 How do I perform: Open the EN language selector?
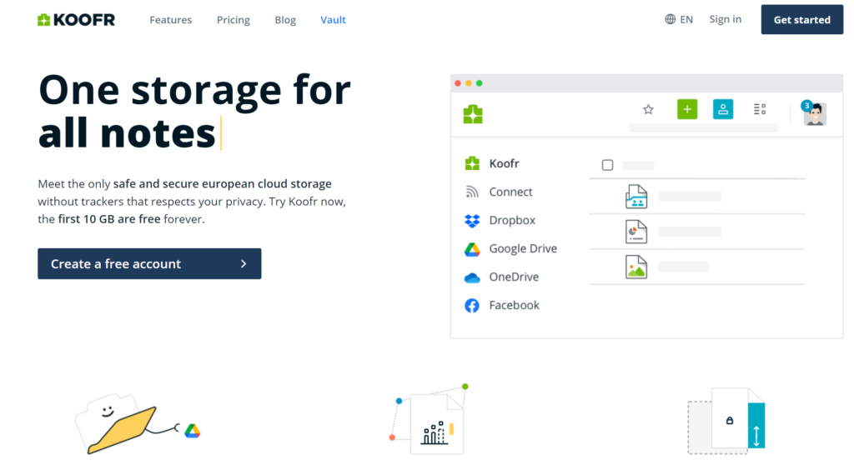(679, 20)
